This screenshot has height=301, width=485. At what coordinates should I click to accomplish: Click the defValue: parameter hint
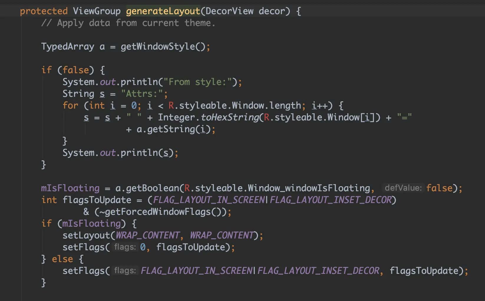403,188
